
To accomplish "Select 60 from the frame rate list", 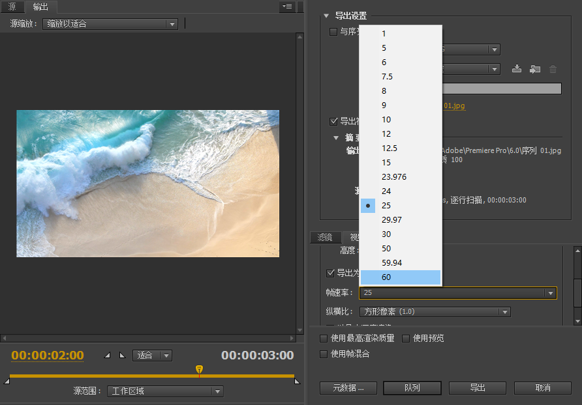I will (401, 277).
